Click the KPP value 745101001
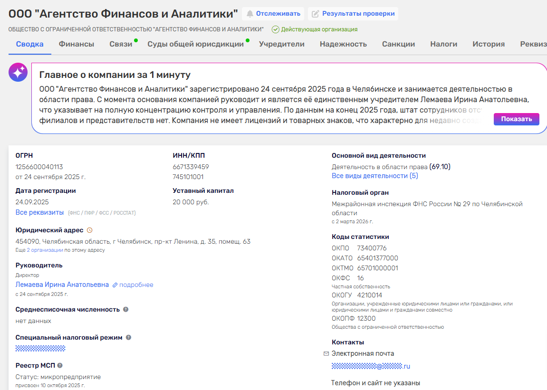This screenshot has height=390, width=547. [x=188, y=177]
